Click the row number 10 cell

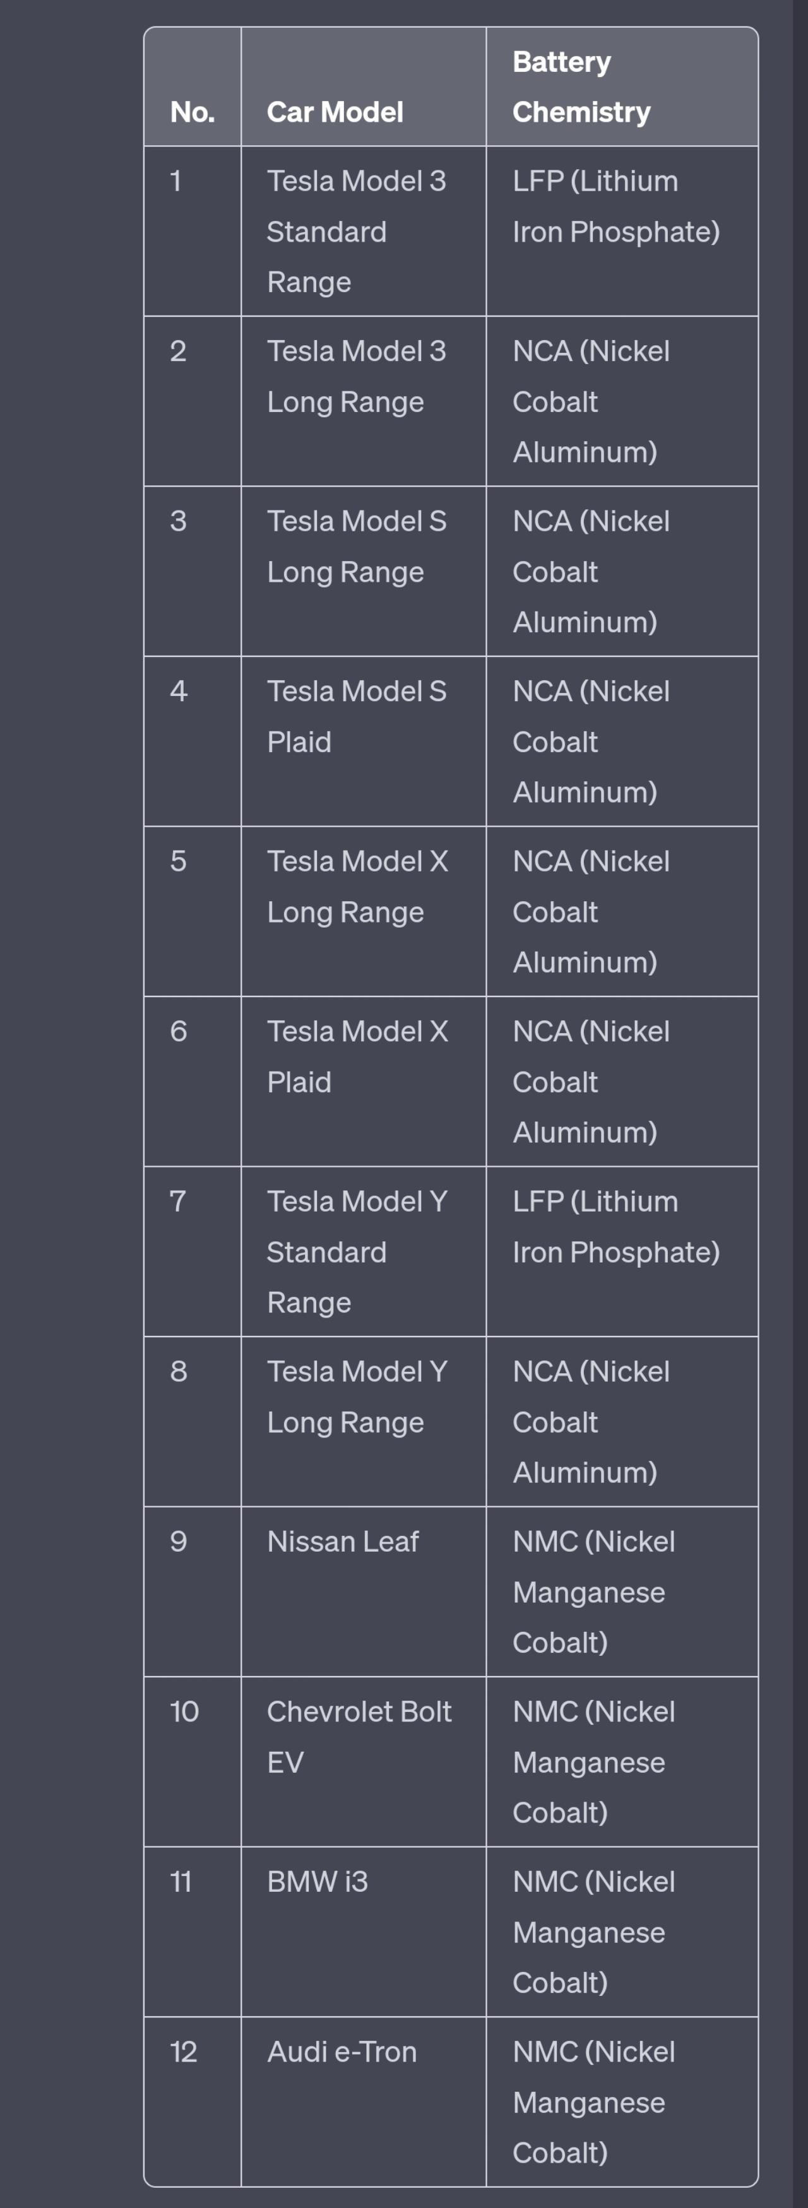tap(184, 1712)
